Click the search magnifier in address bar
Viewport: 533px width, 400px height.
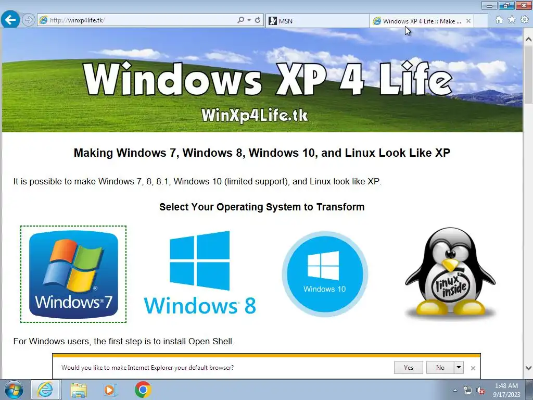pyautogui.click(x=240, y=20)
